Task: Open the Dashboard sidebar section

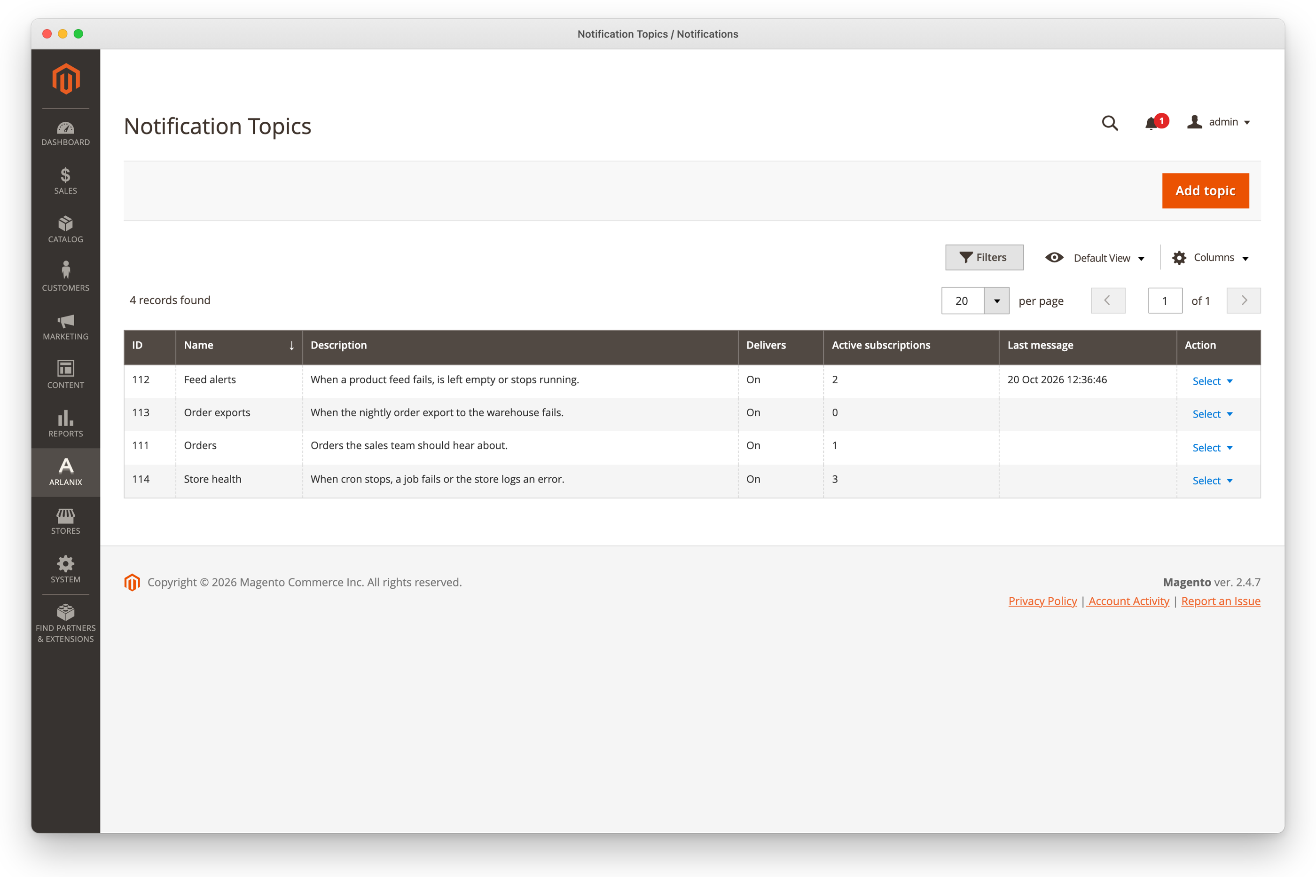Action: click(65, 133)
